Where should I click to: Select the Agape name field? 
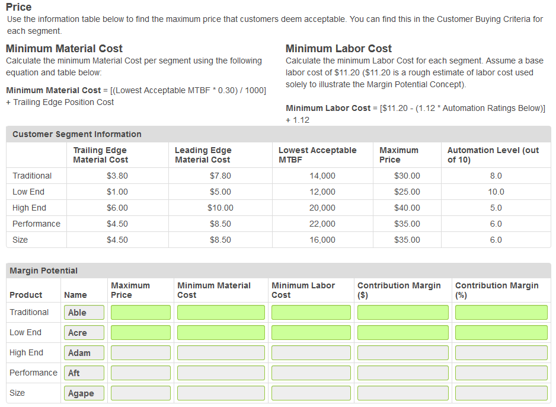(x=83, y=393)
